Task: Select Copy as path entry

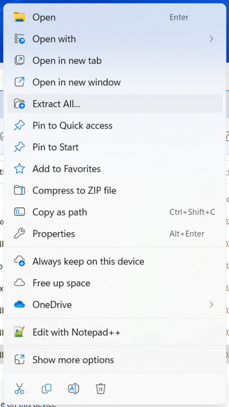Action: tap(115, 212)
